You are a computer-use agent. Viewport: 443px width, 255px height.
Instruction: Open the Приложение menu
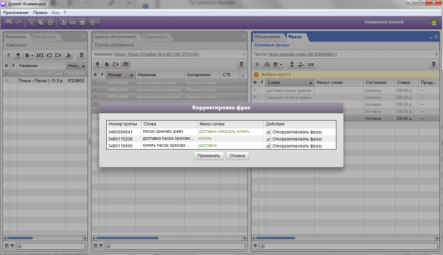[16, 12]
